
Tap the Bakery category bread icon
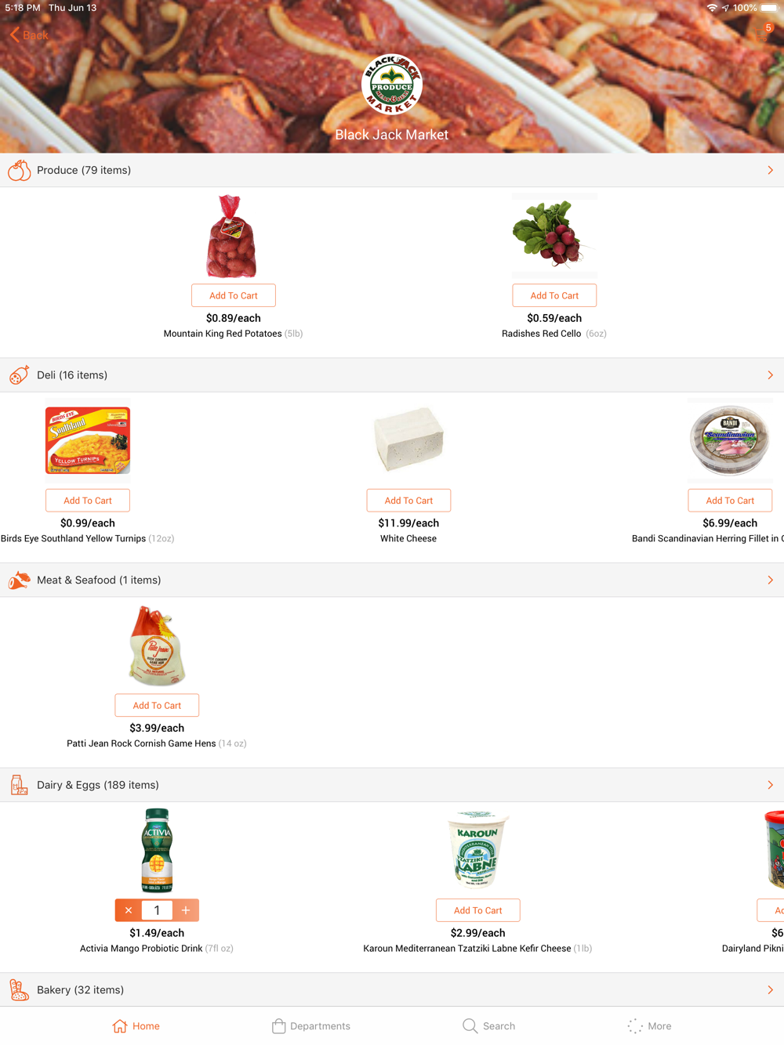tap(19, 990)
